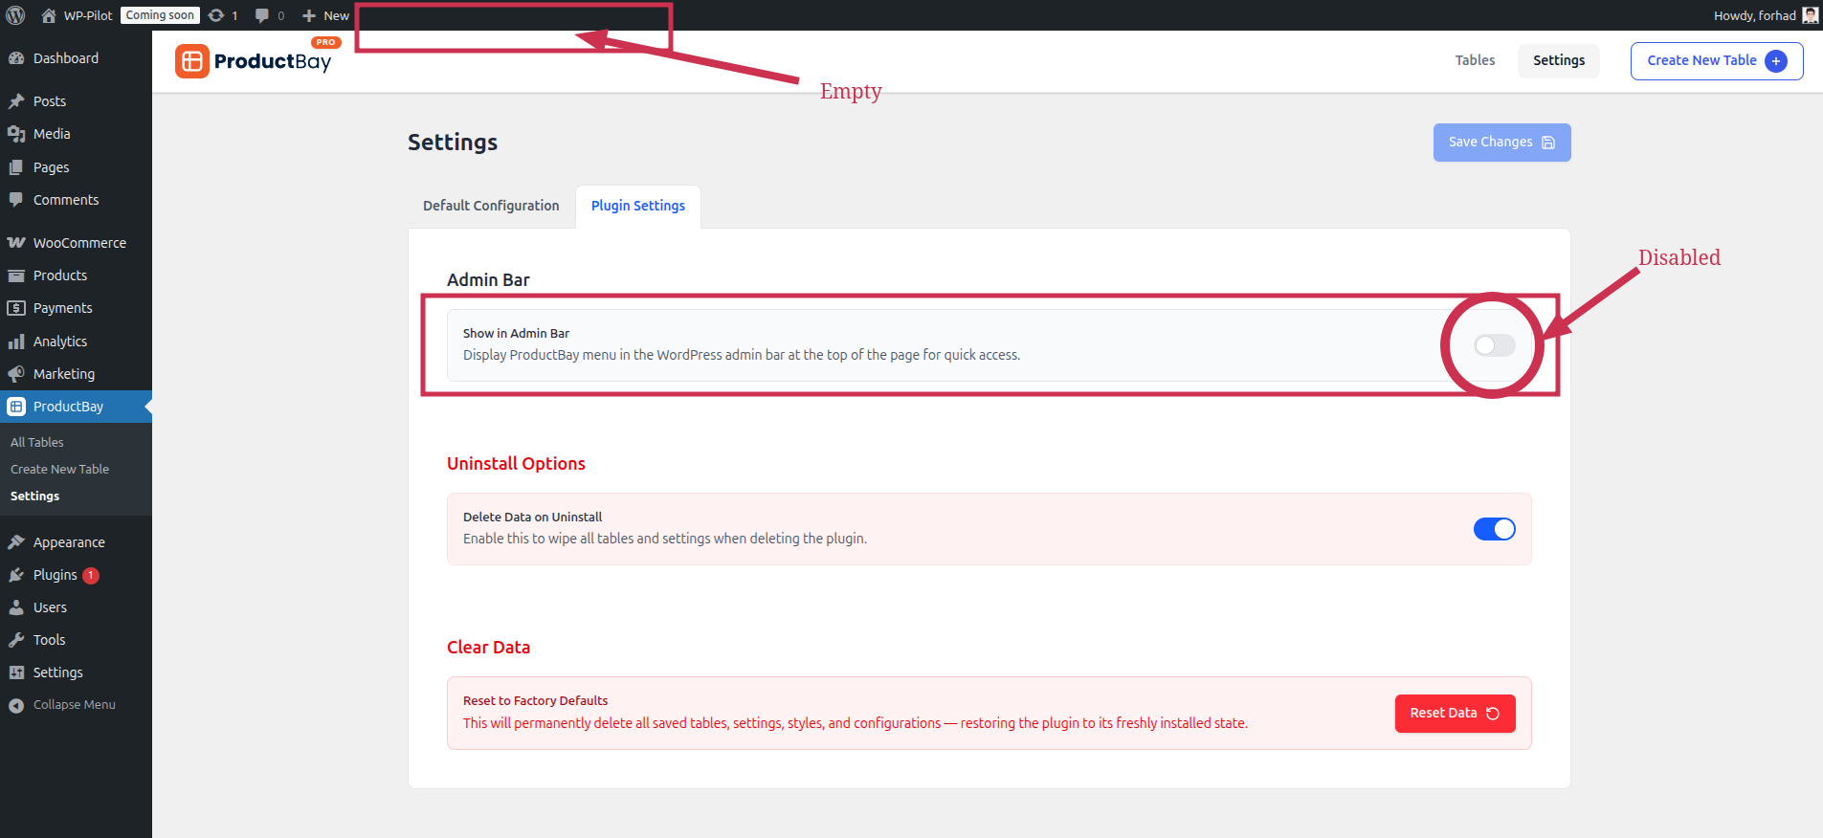Click the Pages icon in sidebar
1823x838 pixels.
point(16,167)
